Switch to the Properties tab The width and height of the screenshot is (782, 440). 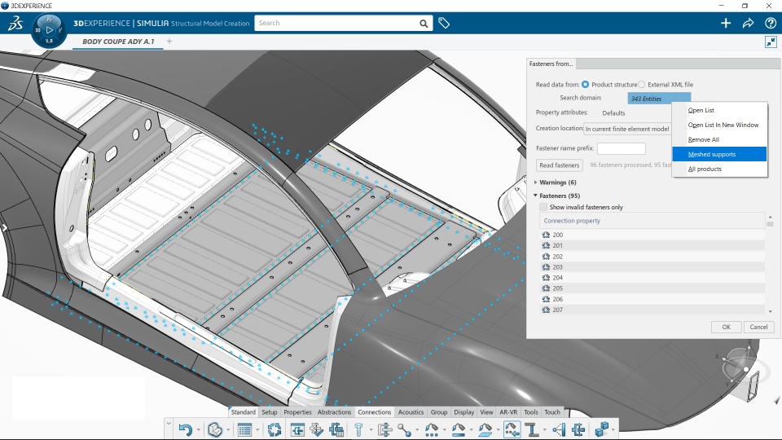point(297,412)
